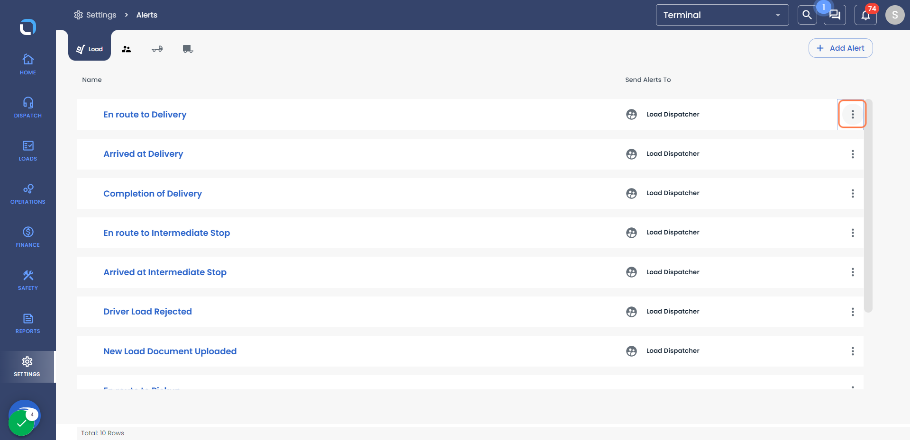
Task: Open the Home section in sidebar
Action: (x=28, y=64)
